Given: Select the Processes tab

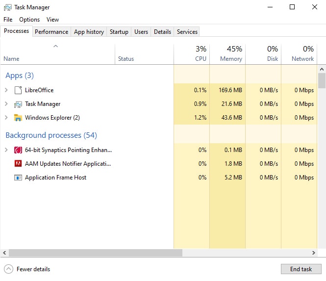Looking at the screenshot, I should coord(17,31).
